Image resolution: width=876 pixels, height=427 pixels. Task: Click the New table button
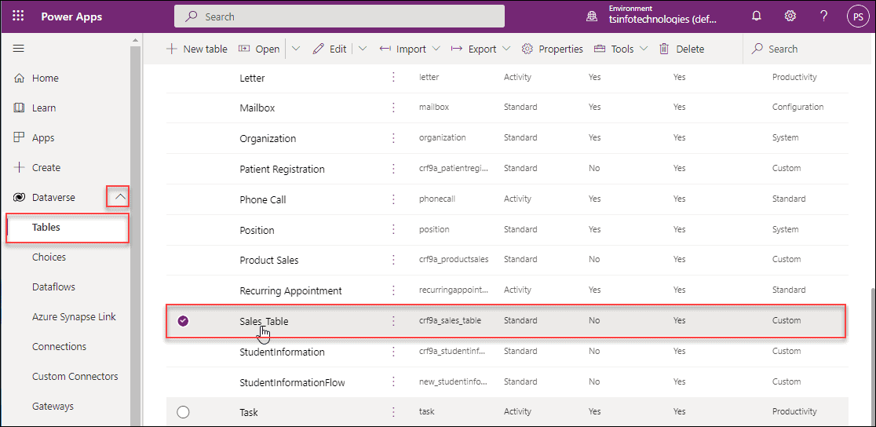[197, 49]
